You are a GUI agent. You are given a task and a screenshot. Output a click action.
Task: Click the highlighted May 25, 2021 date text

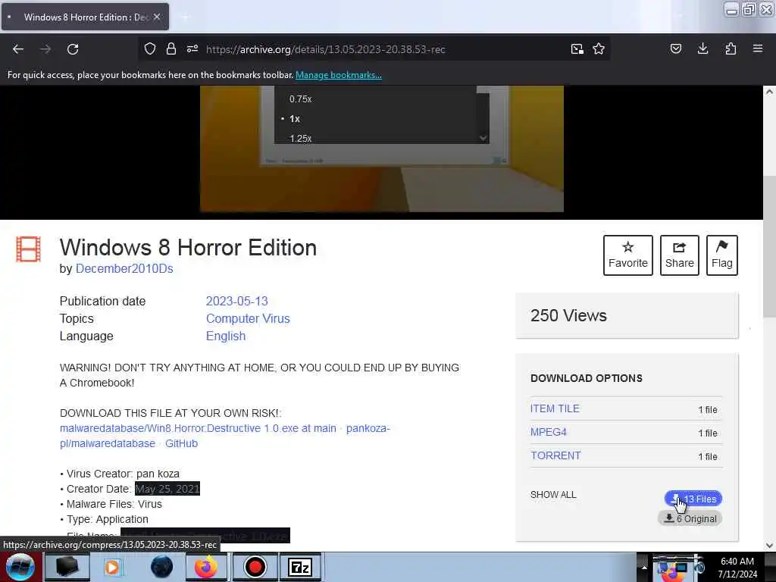[x=167, y=489]
